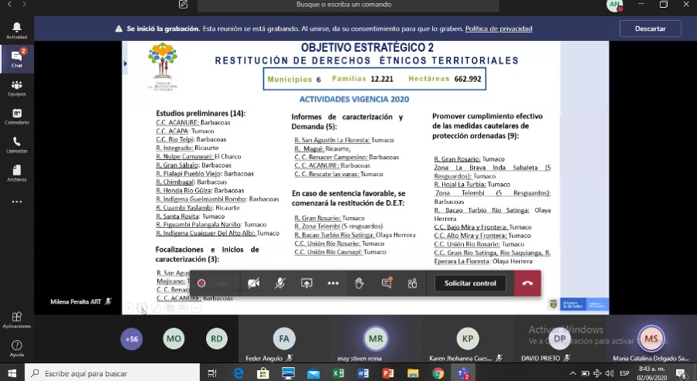
Task: Open the Actividad feed in Teams sidebar
Action: [x=16, y=31]
